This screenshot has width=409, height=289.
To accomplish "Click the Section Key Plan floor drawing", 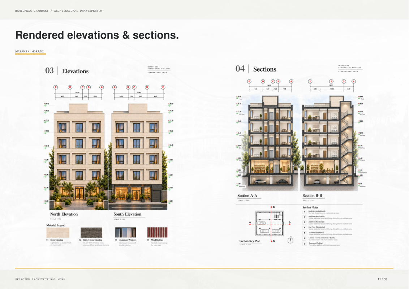I will pyautogui.click(x=270, y=224).
